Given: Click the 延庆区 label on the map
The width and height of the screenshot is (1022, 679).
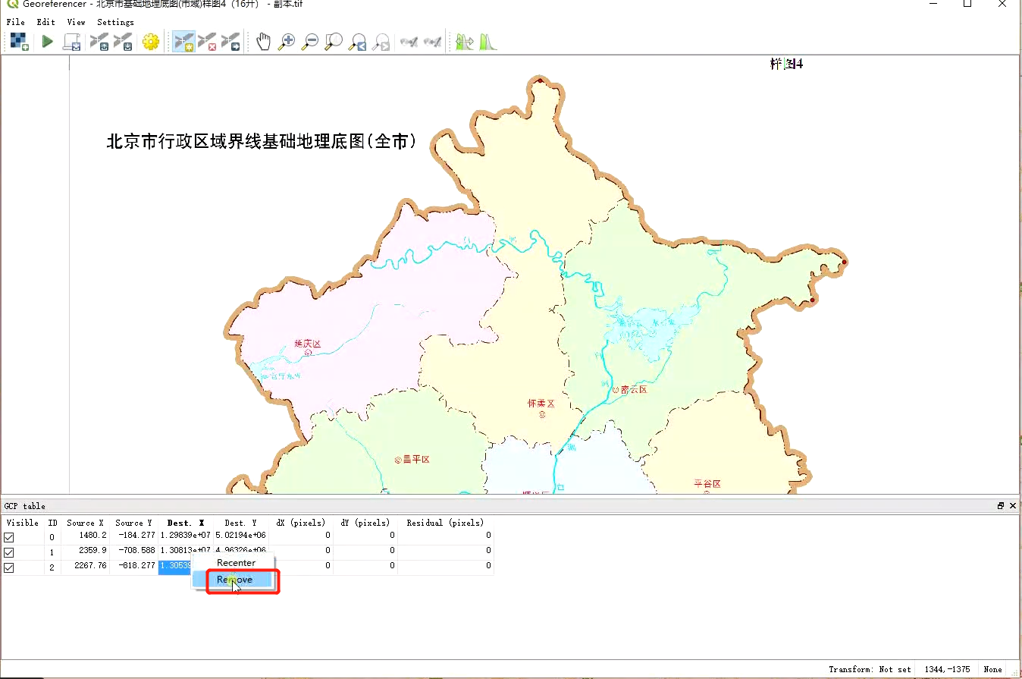Looking at the screenshot, I should point(308,344).
